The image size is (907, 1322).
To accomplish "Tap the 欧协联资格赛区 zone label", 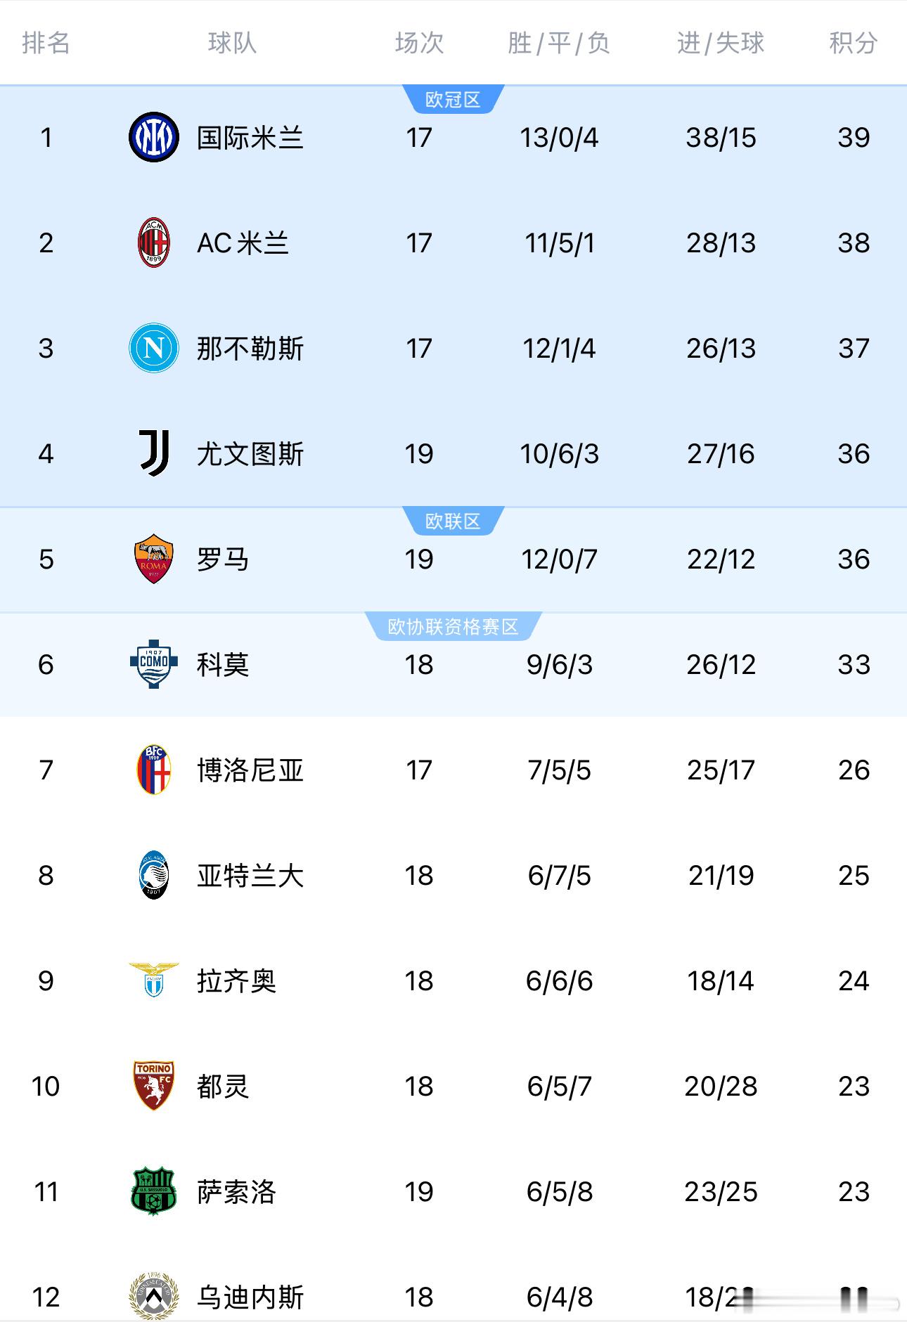I will coord(453,627).
